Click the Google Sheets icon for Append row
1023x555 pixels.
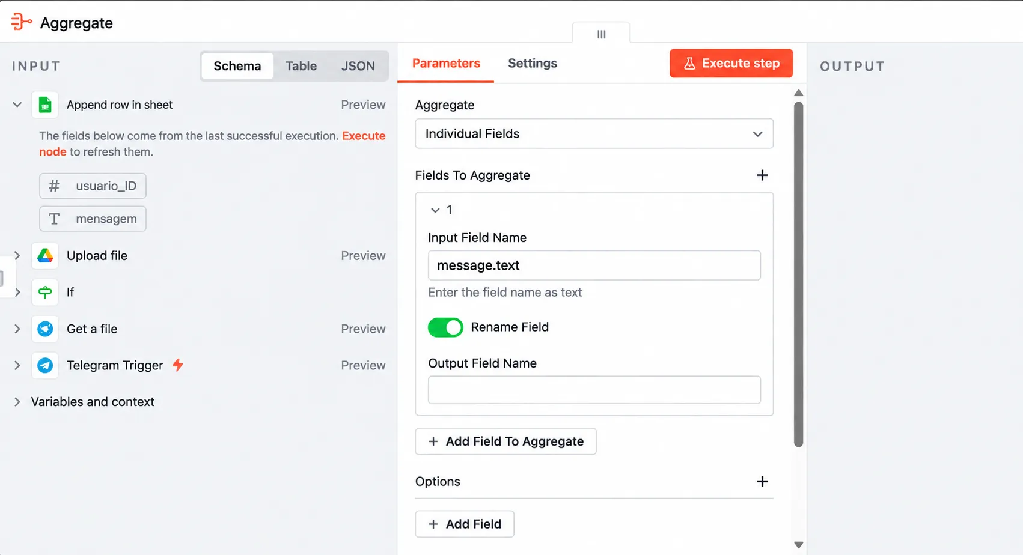[x=45, y=105]
